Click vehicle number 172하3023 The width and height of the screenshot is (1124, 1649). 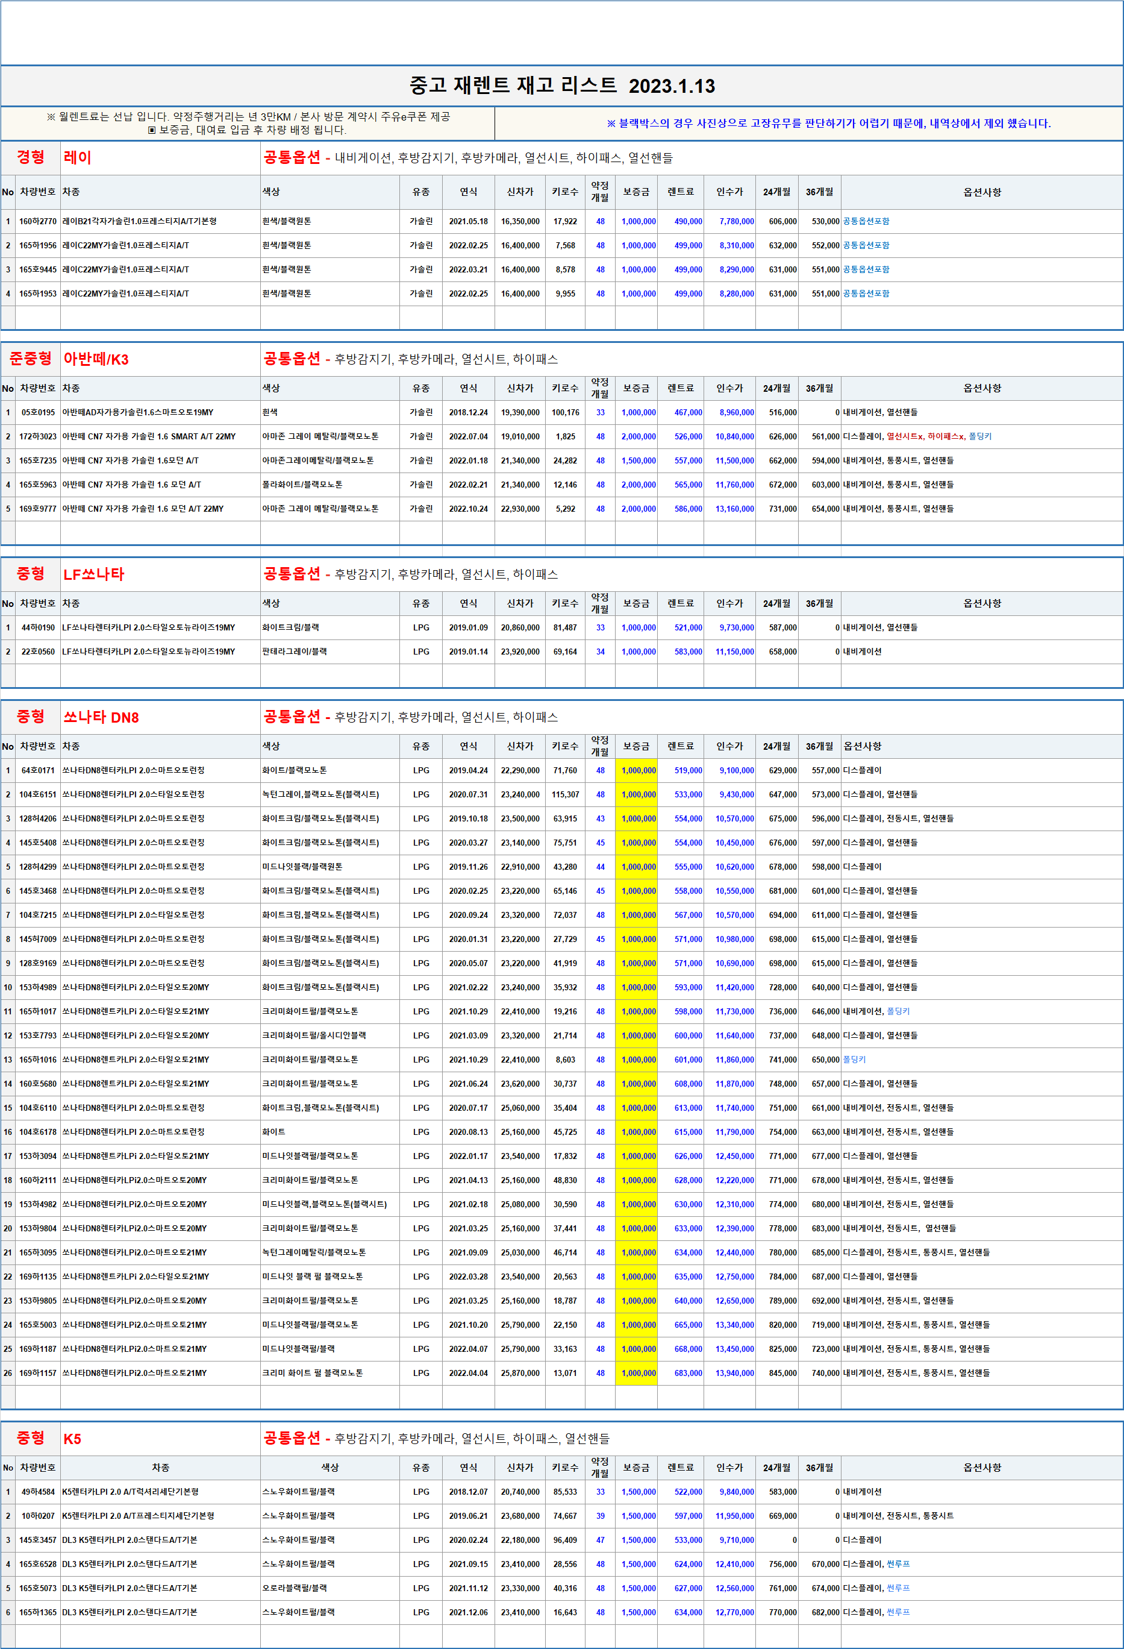(39, 436)
